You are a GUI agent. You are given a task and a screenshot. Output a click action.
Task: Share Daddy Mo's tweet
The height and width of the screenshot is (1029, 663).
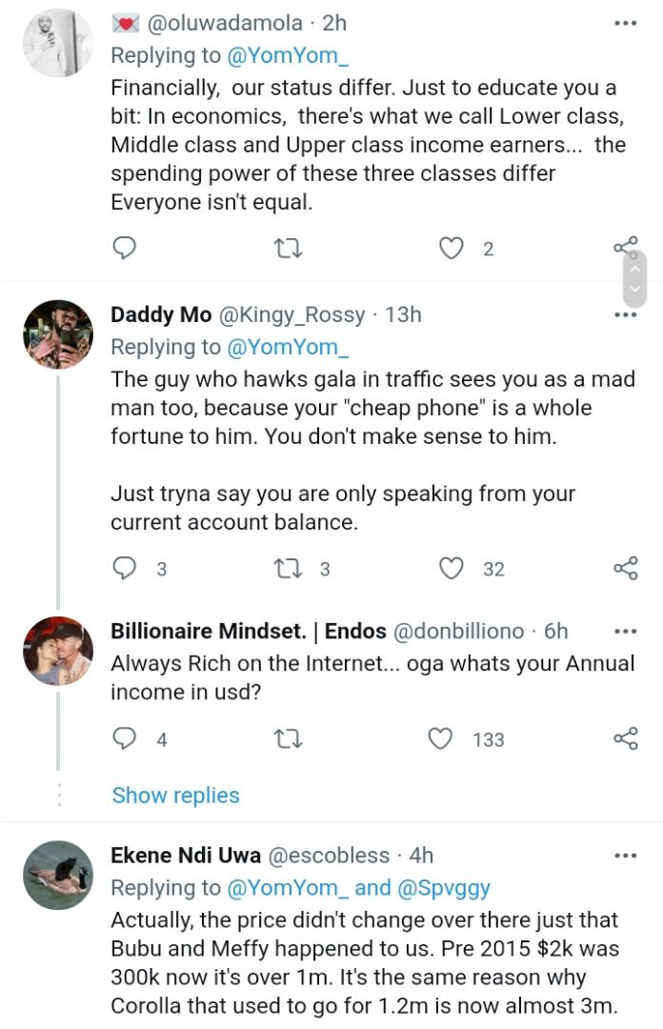tap(625, 569)
